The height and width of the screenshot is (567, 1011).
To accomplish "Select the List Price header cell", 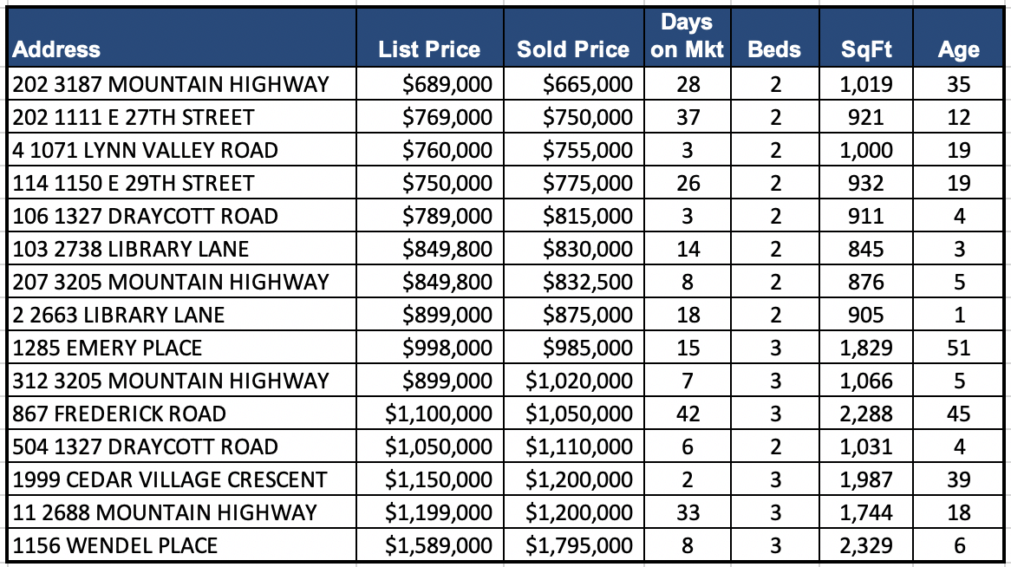I will 429,49.
